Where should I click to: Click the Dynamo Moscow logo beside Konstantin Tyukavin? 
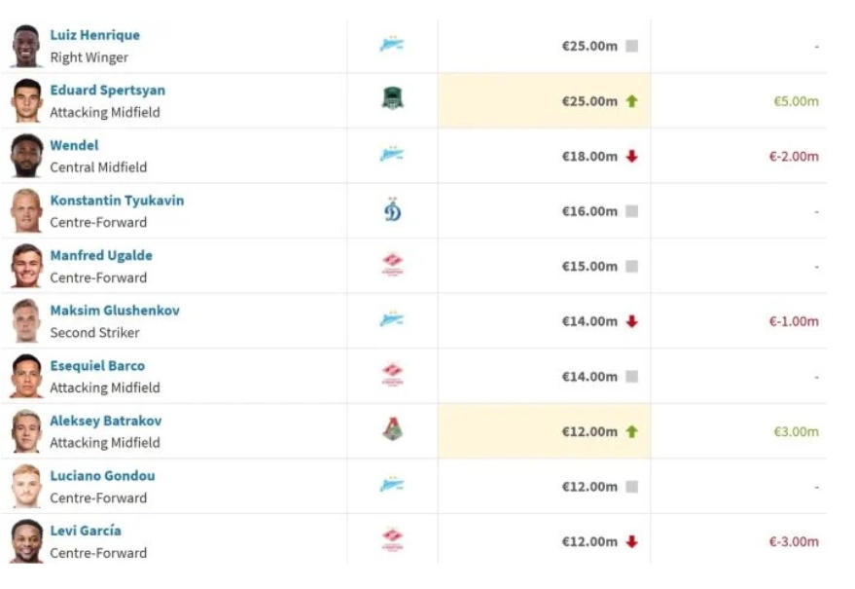coord(393,209)
